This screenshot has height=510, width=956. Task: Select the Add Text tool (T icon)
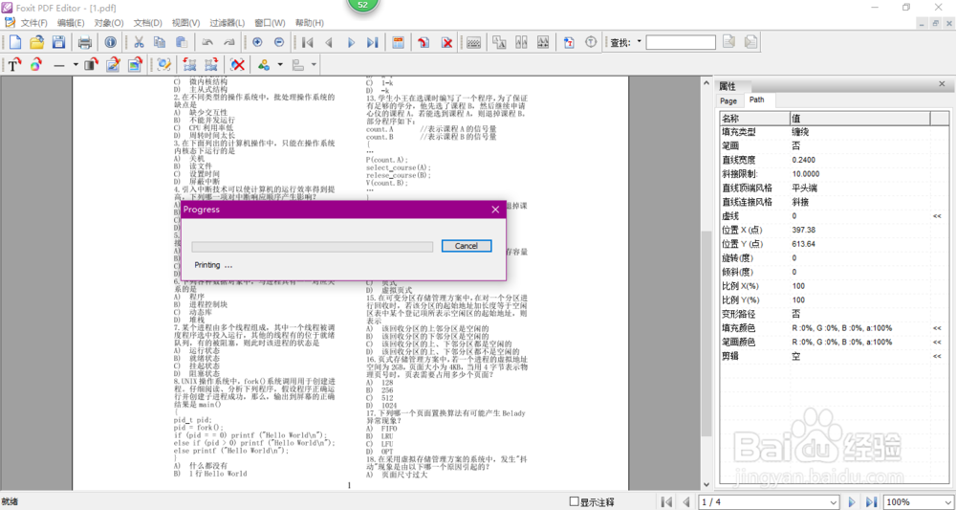coord(14,64)
